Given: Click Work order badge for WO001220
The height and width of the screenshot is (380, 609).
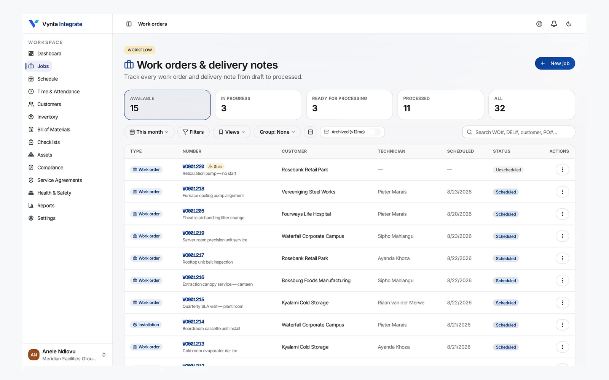Looking at the screenshot, I should [x=146, y=169].
